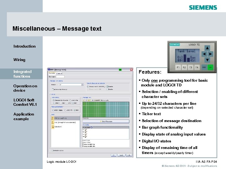Image resolution: width=226 pixels, height=169 pixels.
Task: Click the fourth parameter edit icon
Action: click(x=86, y=137)
